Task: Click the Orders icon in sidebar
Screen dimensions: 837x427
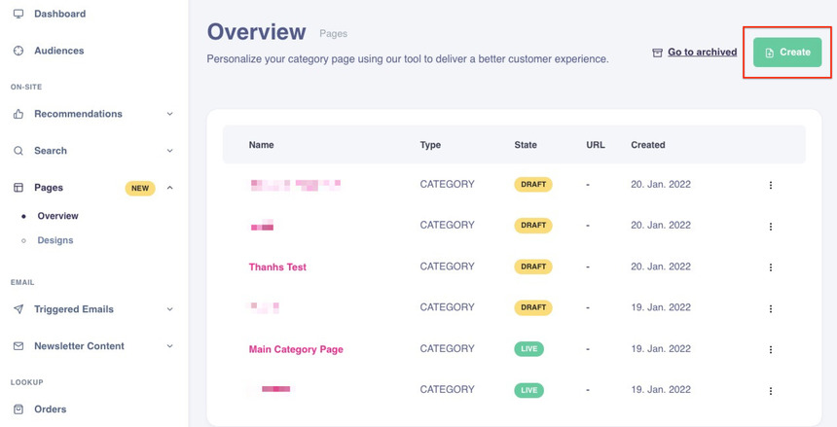Action: point(18,409)
